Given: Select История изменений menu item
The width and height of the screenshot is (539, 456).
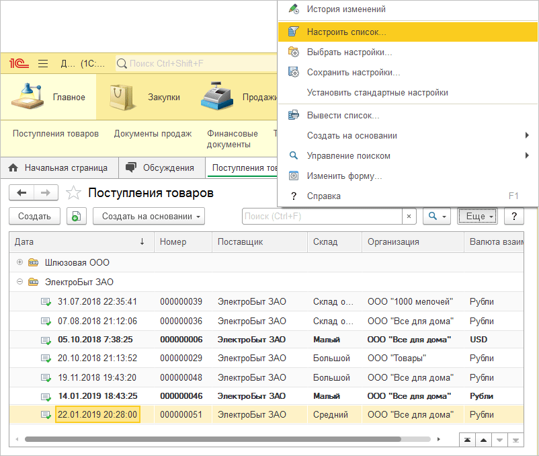Looking at the screenshot, I should [408, 9].
